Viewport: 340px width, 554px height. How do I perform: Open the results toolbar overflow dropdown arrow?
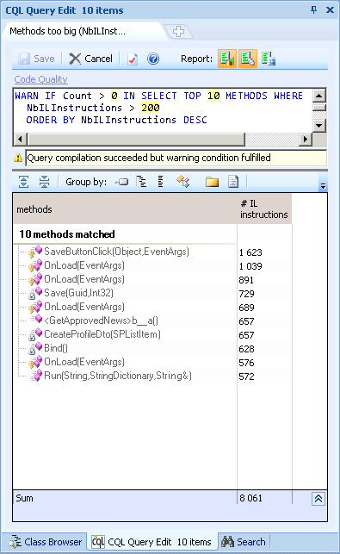tap(323, 186)
